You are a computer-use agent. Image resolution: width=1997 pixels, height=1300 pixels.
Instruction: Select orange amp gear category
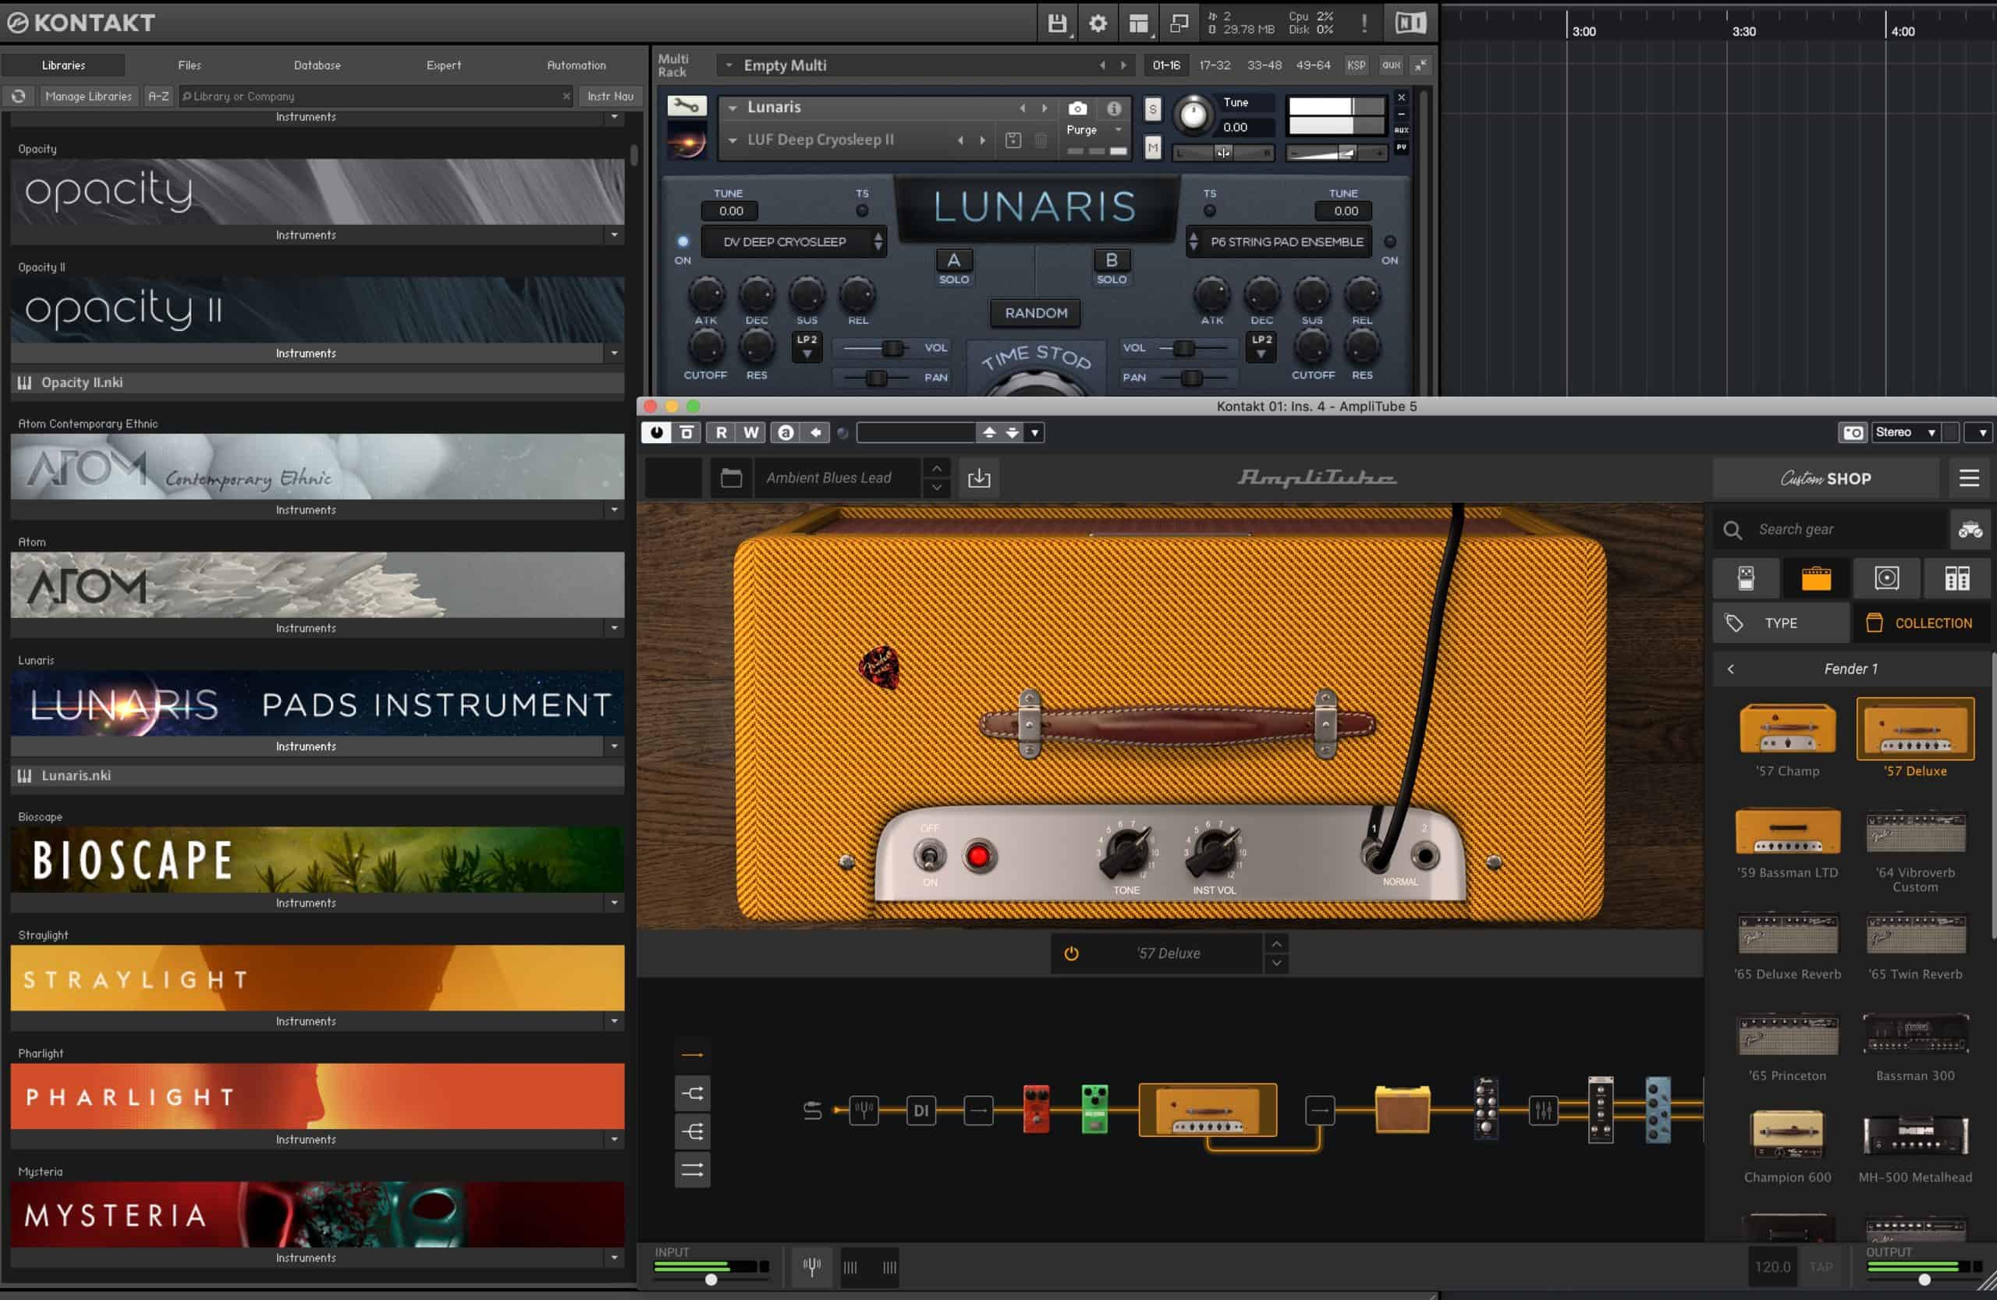point(1816,577)
